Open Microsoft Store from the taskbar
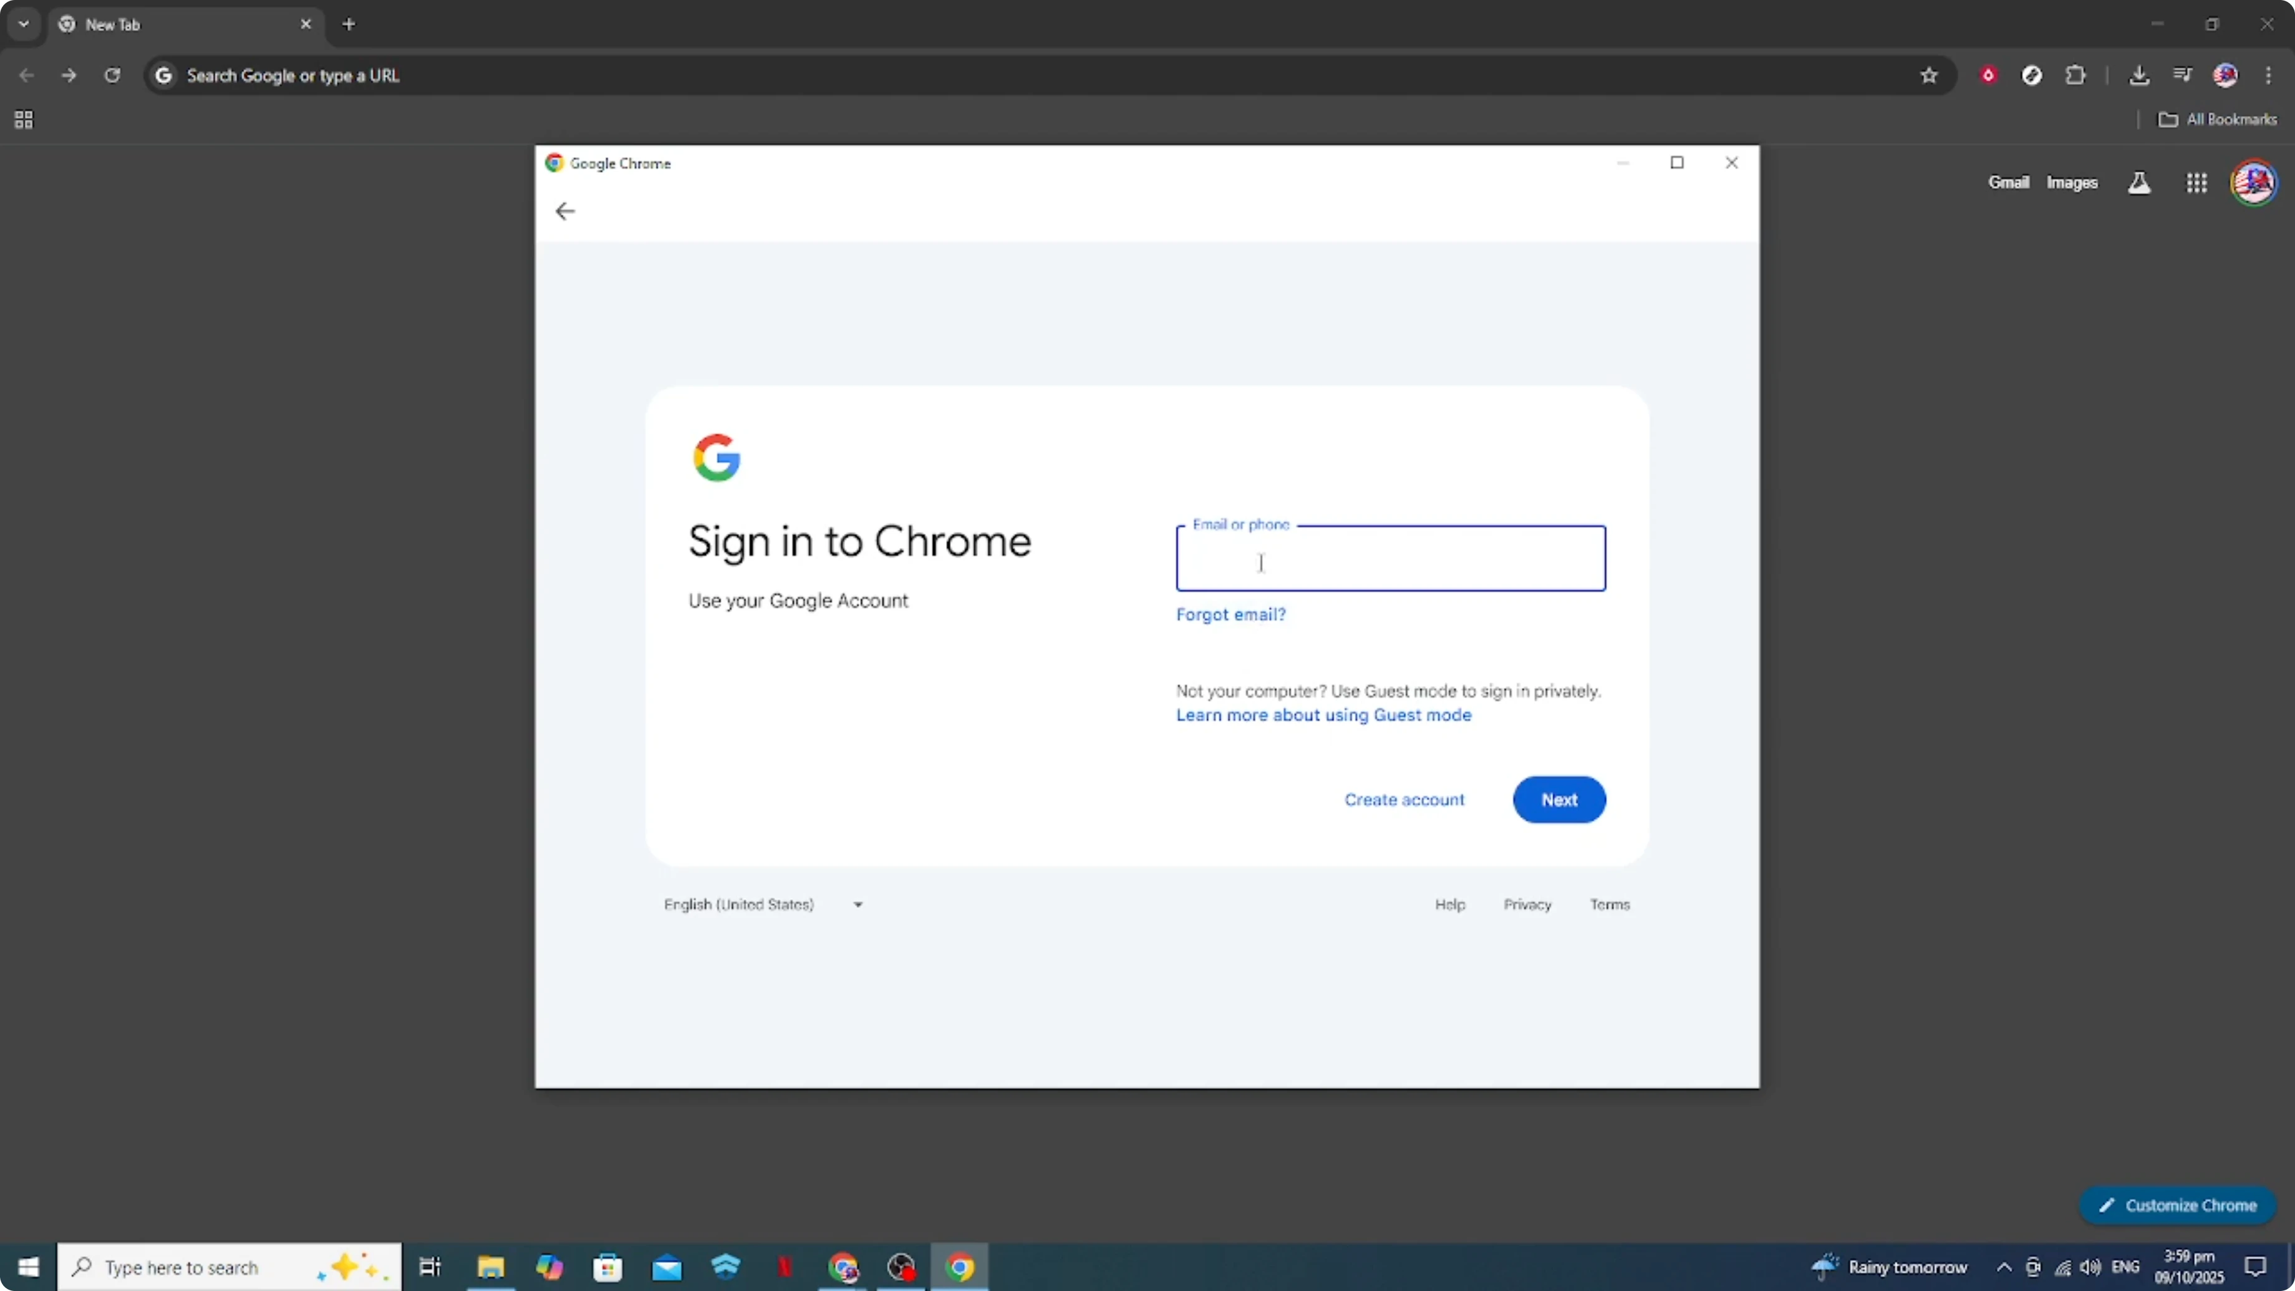Screen dimensions: 2295x1291 tap(607, 1267)
